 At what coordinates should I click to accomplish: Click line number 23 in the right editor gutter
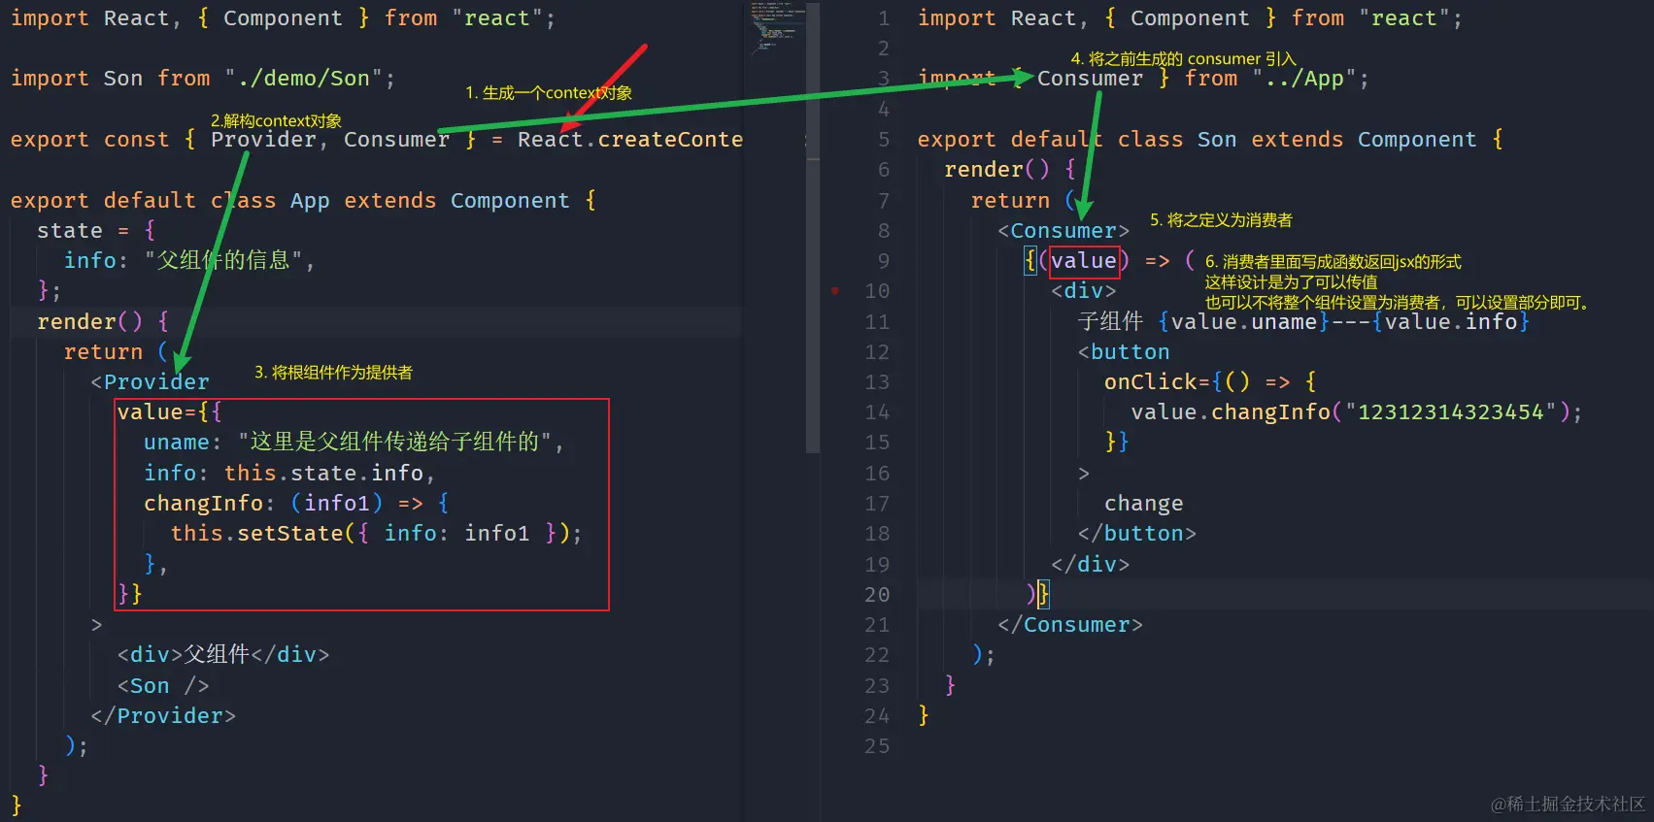click(877, 686)
